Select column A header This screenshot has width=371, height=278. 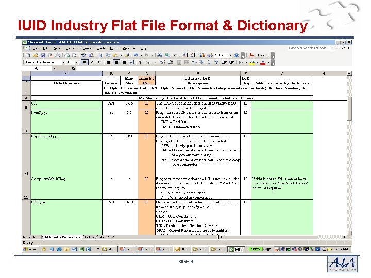coord(66,74)
